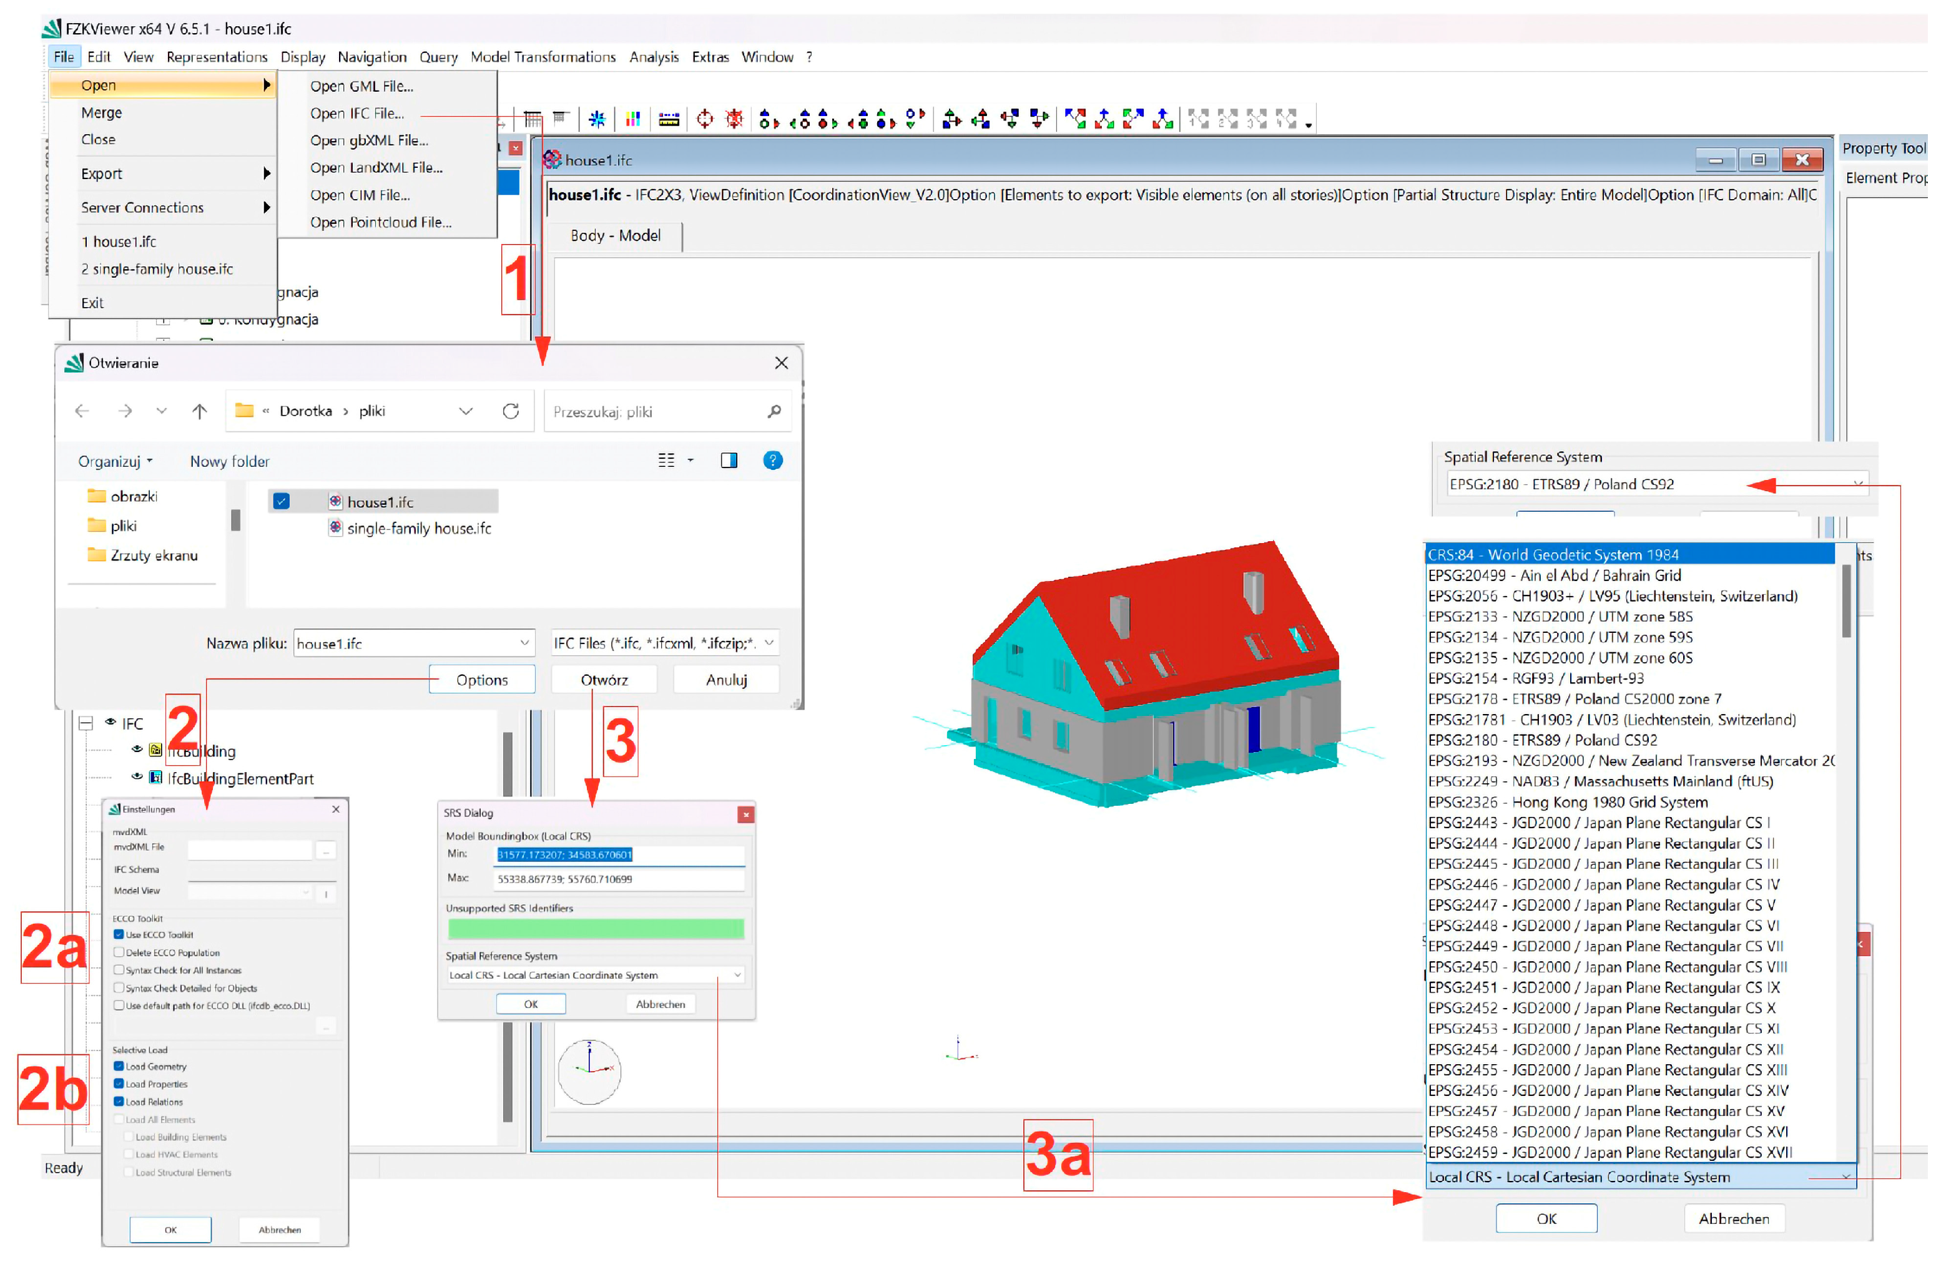Click the refresh icon in file dialog

click(510, 411)
